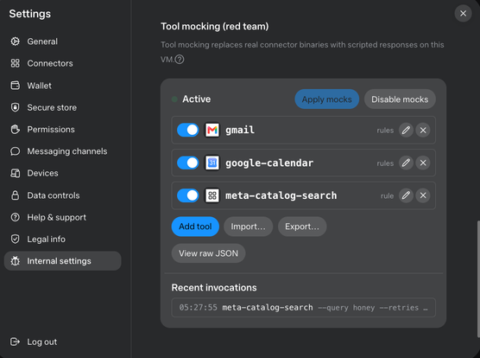Screen dimensions: 480x358
Task: Open the tool mocking help tooltip icon
Action: (180, 59)
